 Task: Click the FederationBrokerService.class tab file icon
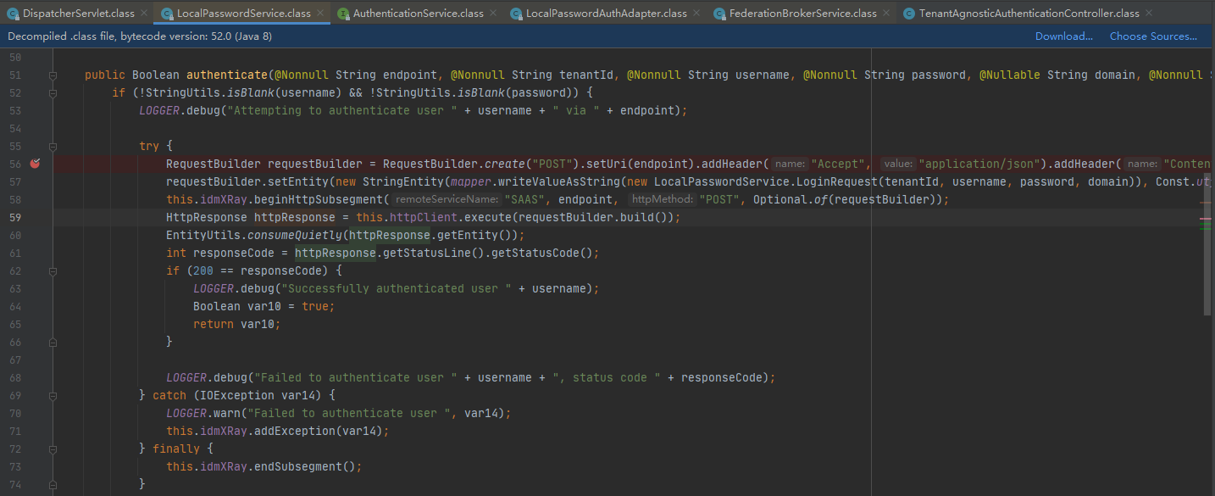click(719, 14)
